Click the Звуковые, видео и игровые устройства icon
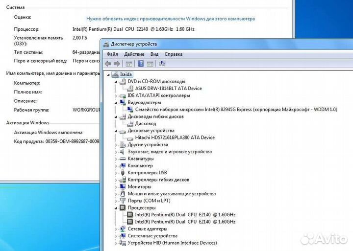The height and width of the screenshot is (251, 353). tap(122, 152)
